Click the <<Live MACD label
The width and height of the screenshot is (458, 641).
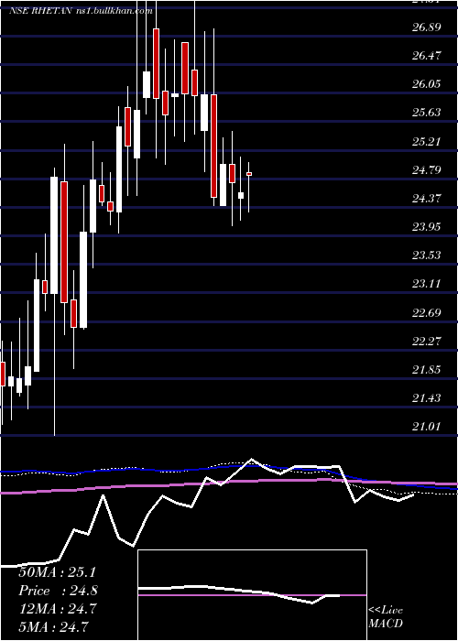click(x=386, y=616)
